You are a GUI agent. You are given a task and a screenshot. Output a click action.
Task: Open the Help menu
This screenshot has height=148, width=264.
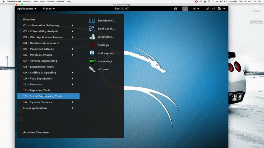pos(69,2)
